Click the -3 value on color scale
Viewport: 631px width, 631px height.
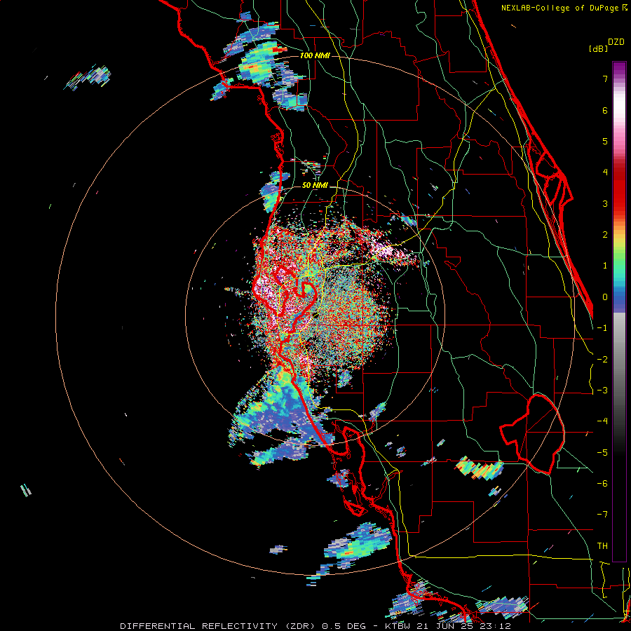[x=602, y=391]
